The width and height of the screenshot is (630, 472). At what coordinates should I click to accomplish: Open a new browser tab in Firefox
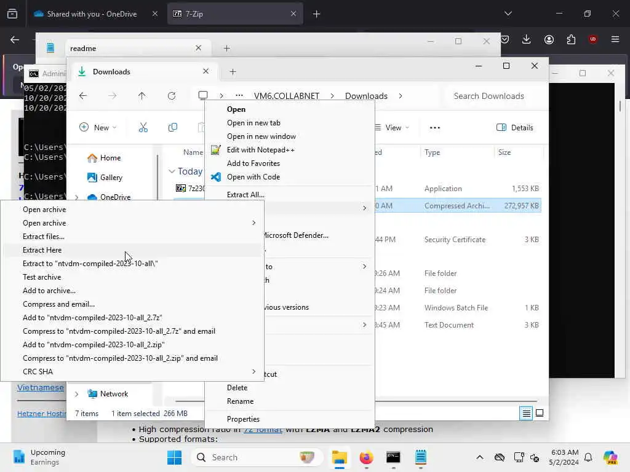[317, 14]
